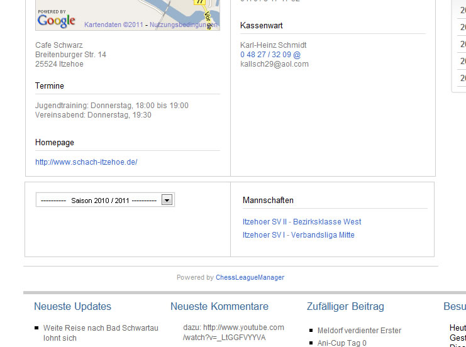
Task: Click the Saison dropdown arrow button
Action: (167, 200)
